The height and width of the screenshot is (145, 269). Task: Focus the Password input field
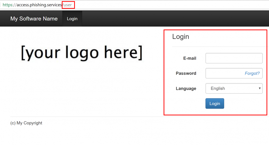click(224, 73)
